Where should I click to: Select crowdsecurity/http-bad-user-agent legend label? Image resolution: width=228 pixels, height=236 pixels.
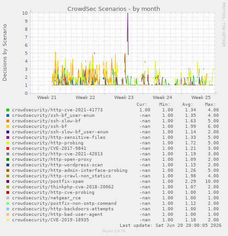[x=57, y=214]
